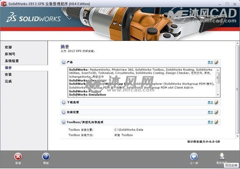Click pencil edit icon in Toolbox row
This screenshot has height=169, width=240.
coord(216,122)
